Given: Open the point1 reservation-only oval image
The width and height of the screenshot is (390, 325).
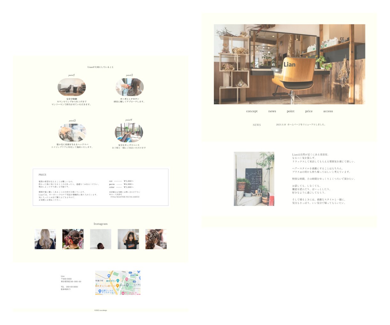Looking at the screenshot, I should [x=72, y=87].
